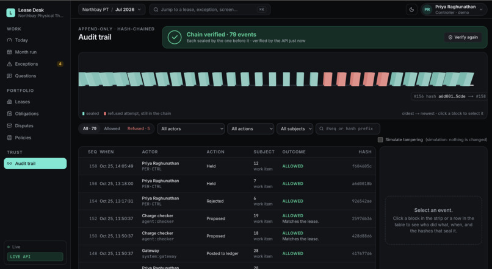Expand the Priya Raghunathan account menu
Viewport: 492px width, 269px height.
pyautogui.click(x=454, y=9)
